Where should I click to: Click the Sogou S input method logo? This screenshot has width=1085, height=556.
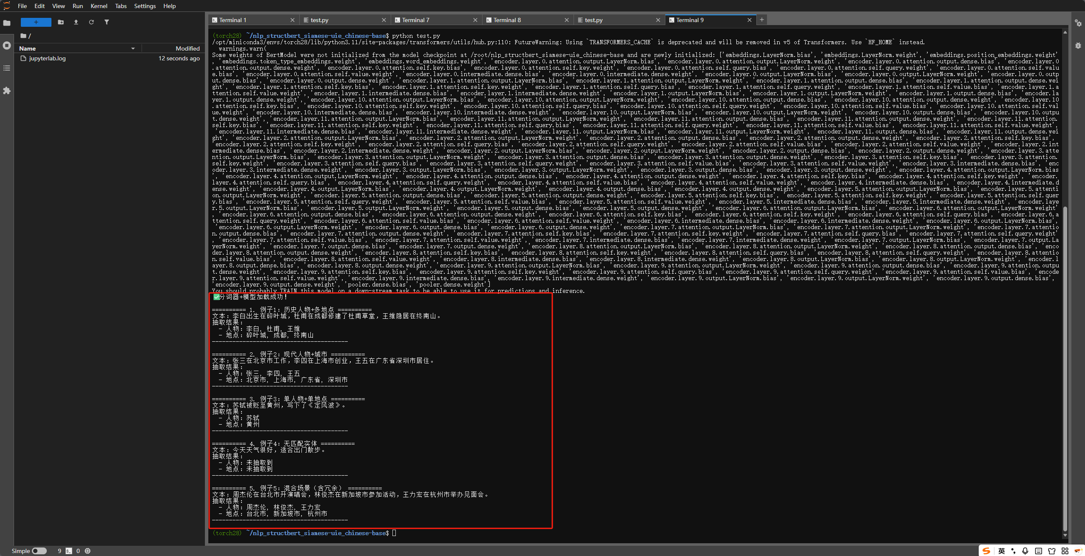click(x=986, y=551)
